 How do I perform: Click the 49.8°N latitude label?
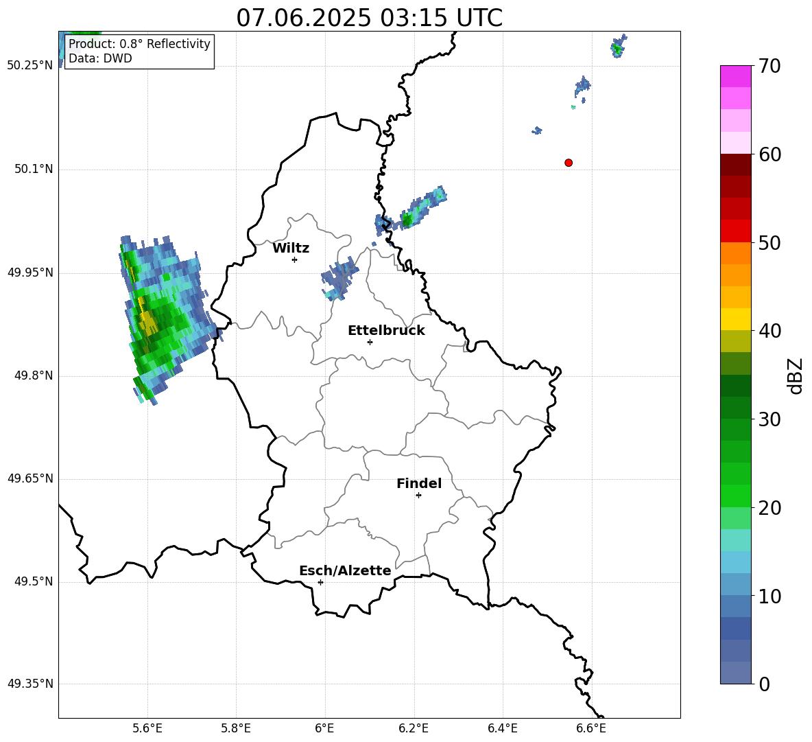34,375
